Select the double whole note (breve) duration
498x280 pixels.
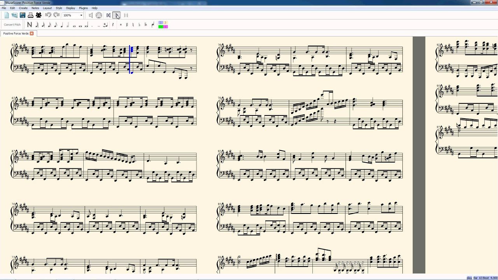pos(80,26)
